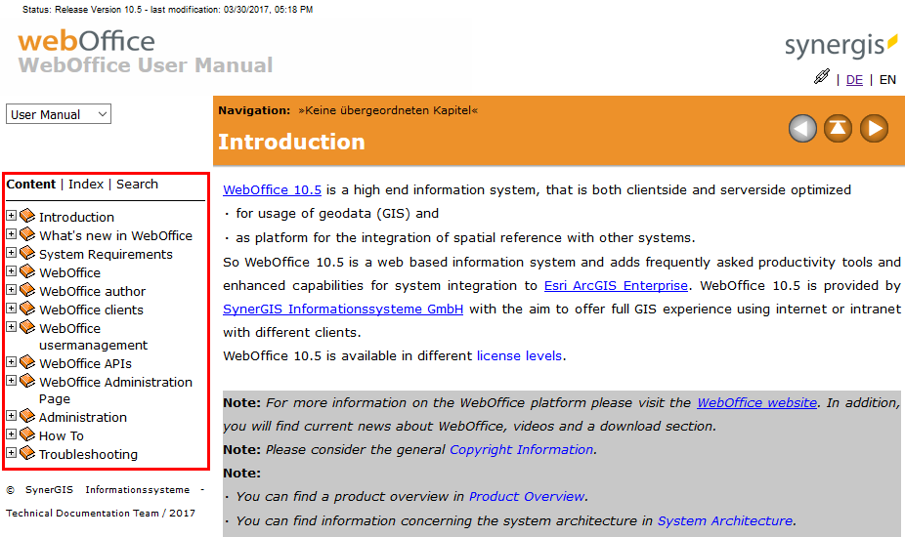Select the System Requirements label
This screenshot has width=905, height=537.
[106, 255]
